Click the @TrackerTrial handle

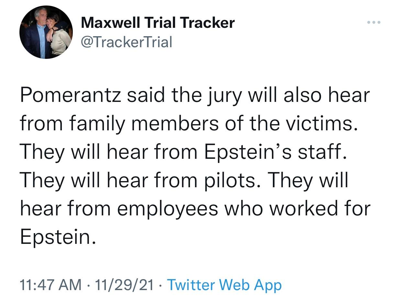coord(127,42)
